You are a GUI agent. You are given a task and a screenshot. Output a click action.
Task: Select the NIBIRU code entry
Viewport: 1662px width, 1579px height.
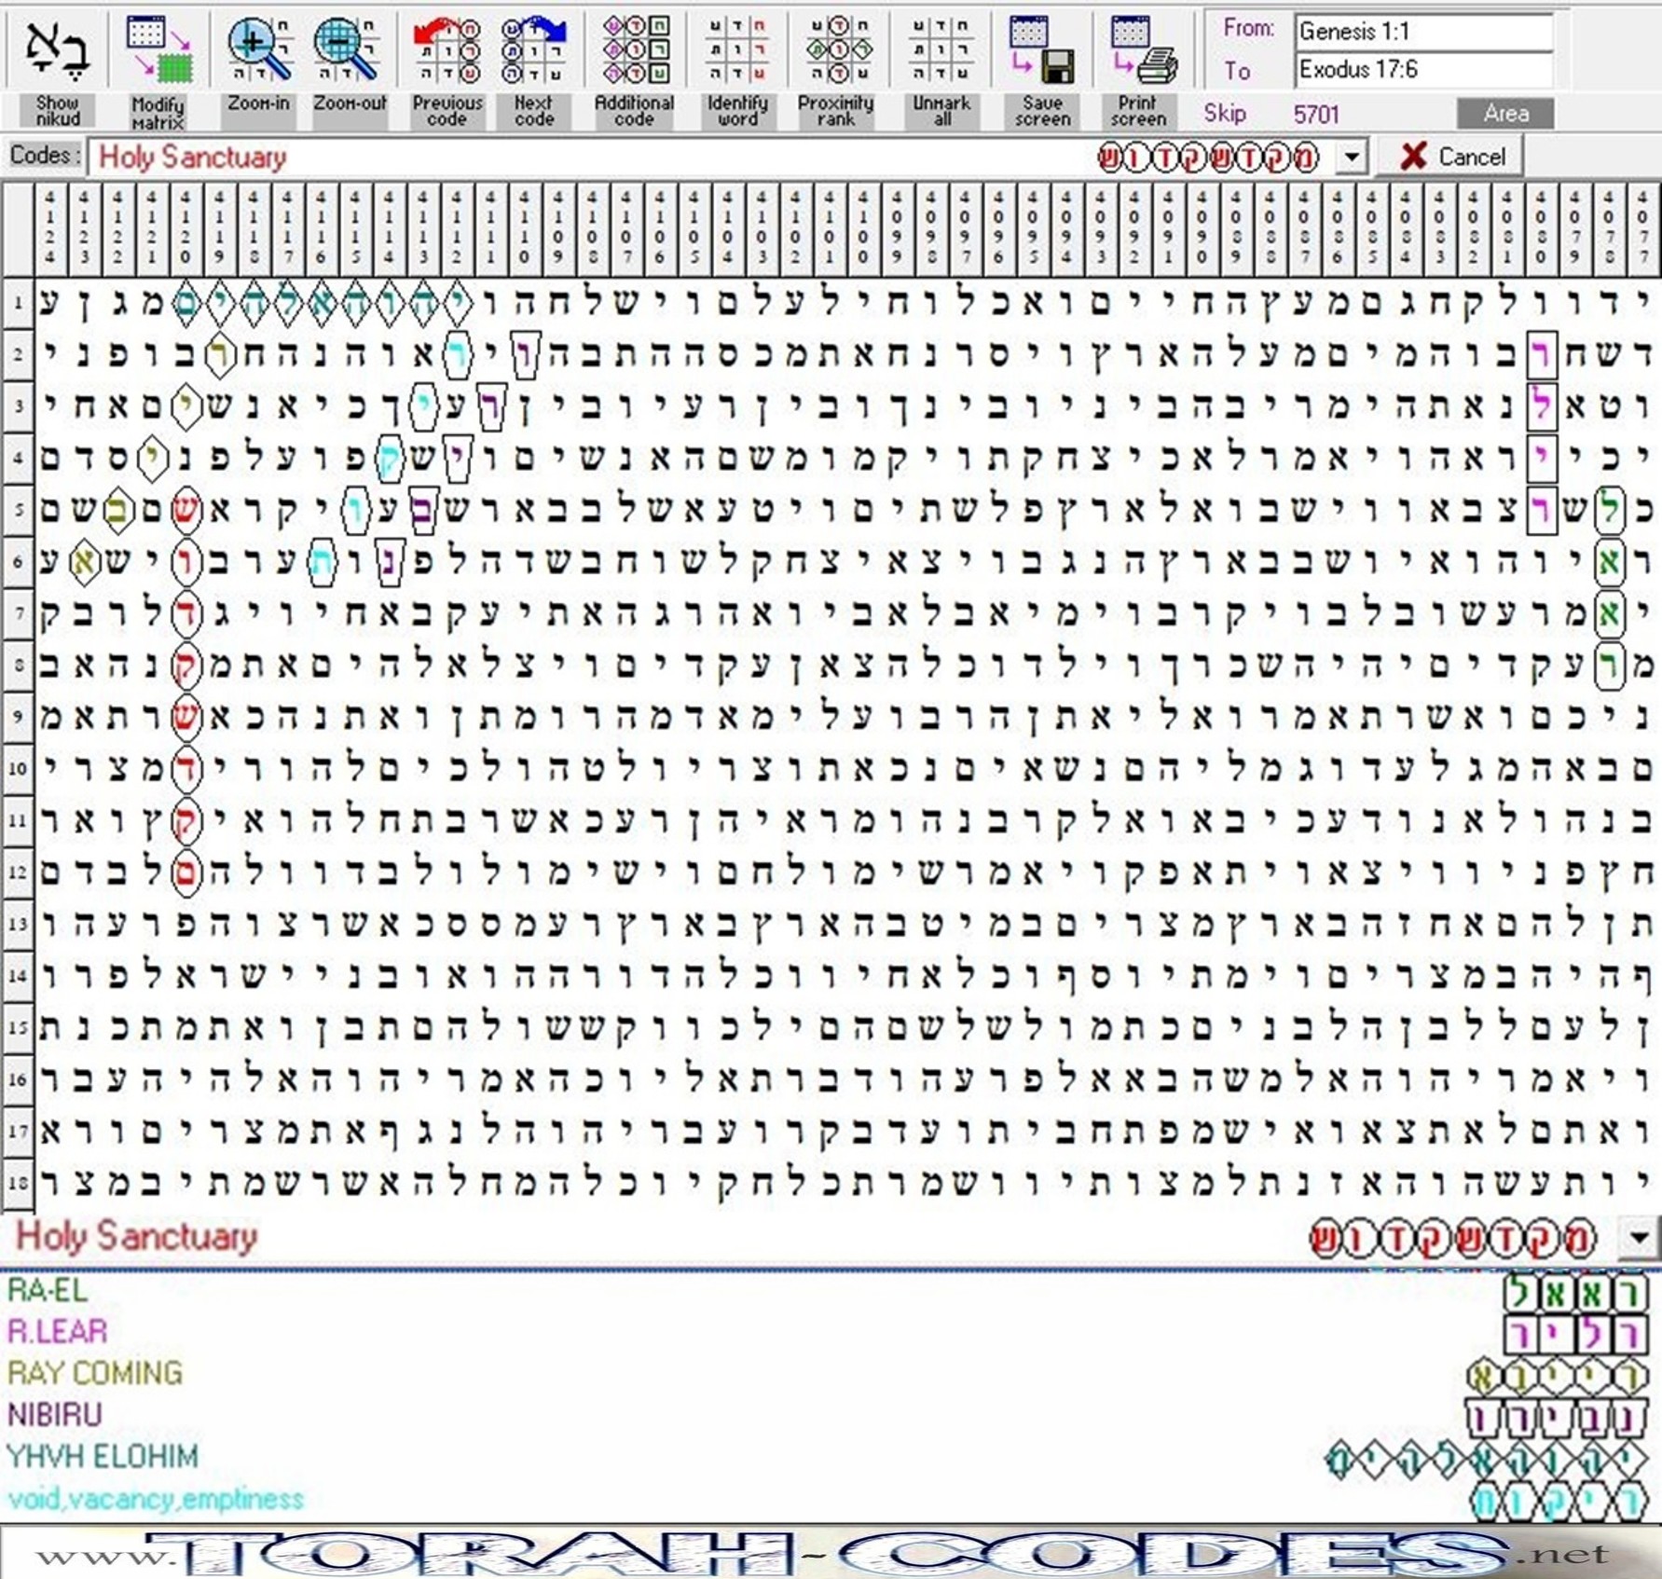coord(55,1415)
